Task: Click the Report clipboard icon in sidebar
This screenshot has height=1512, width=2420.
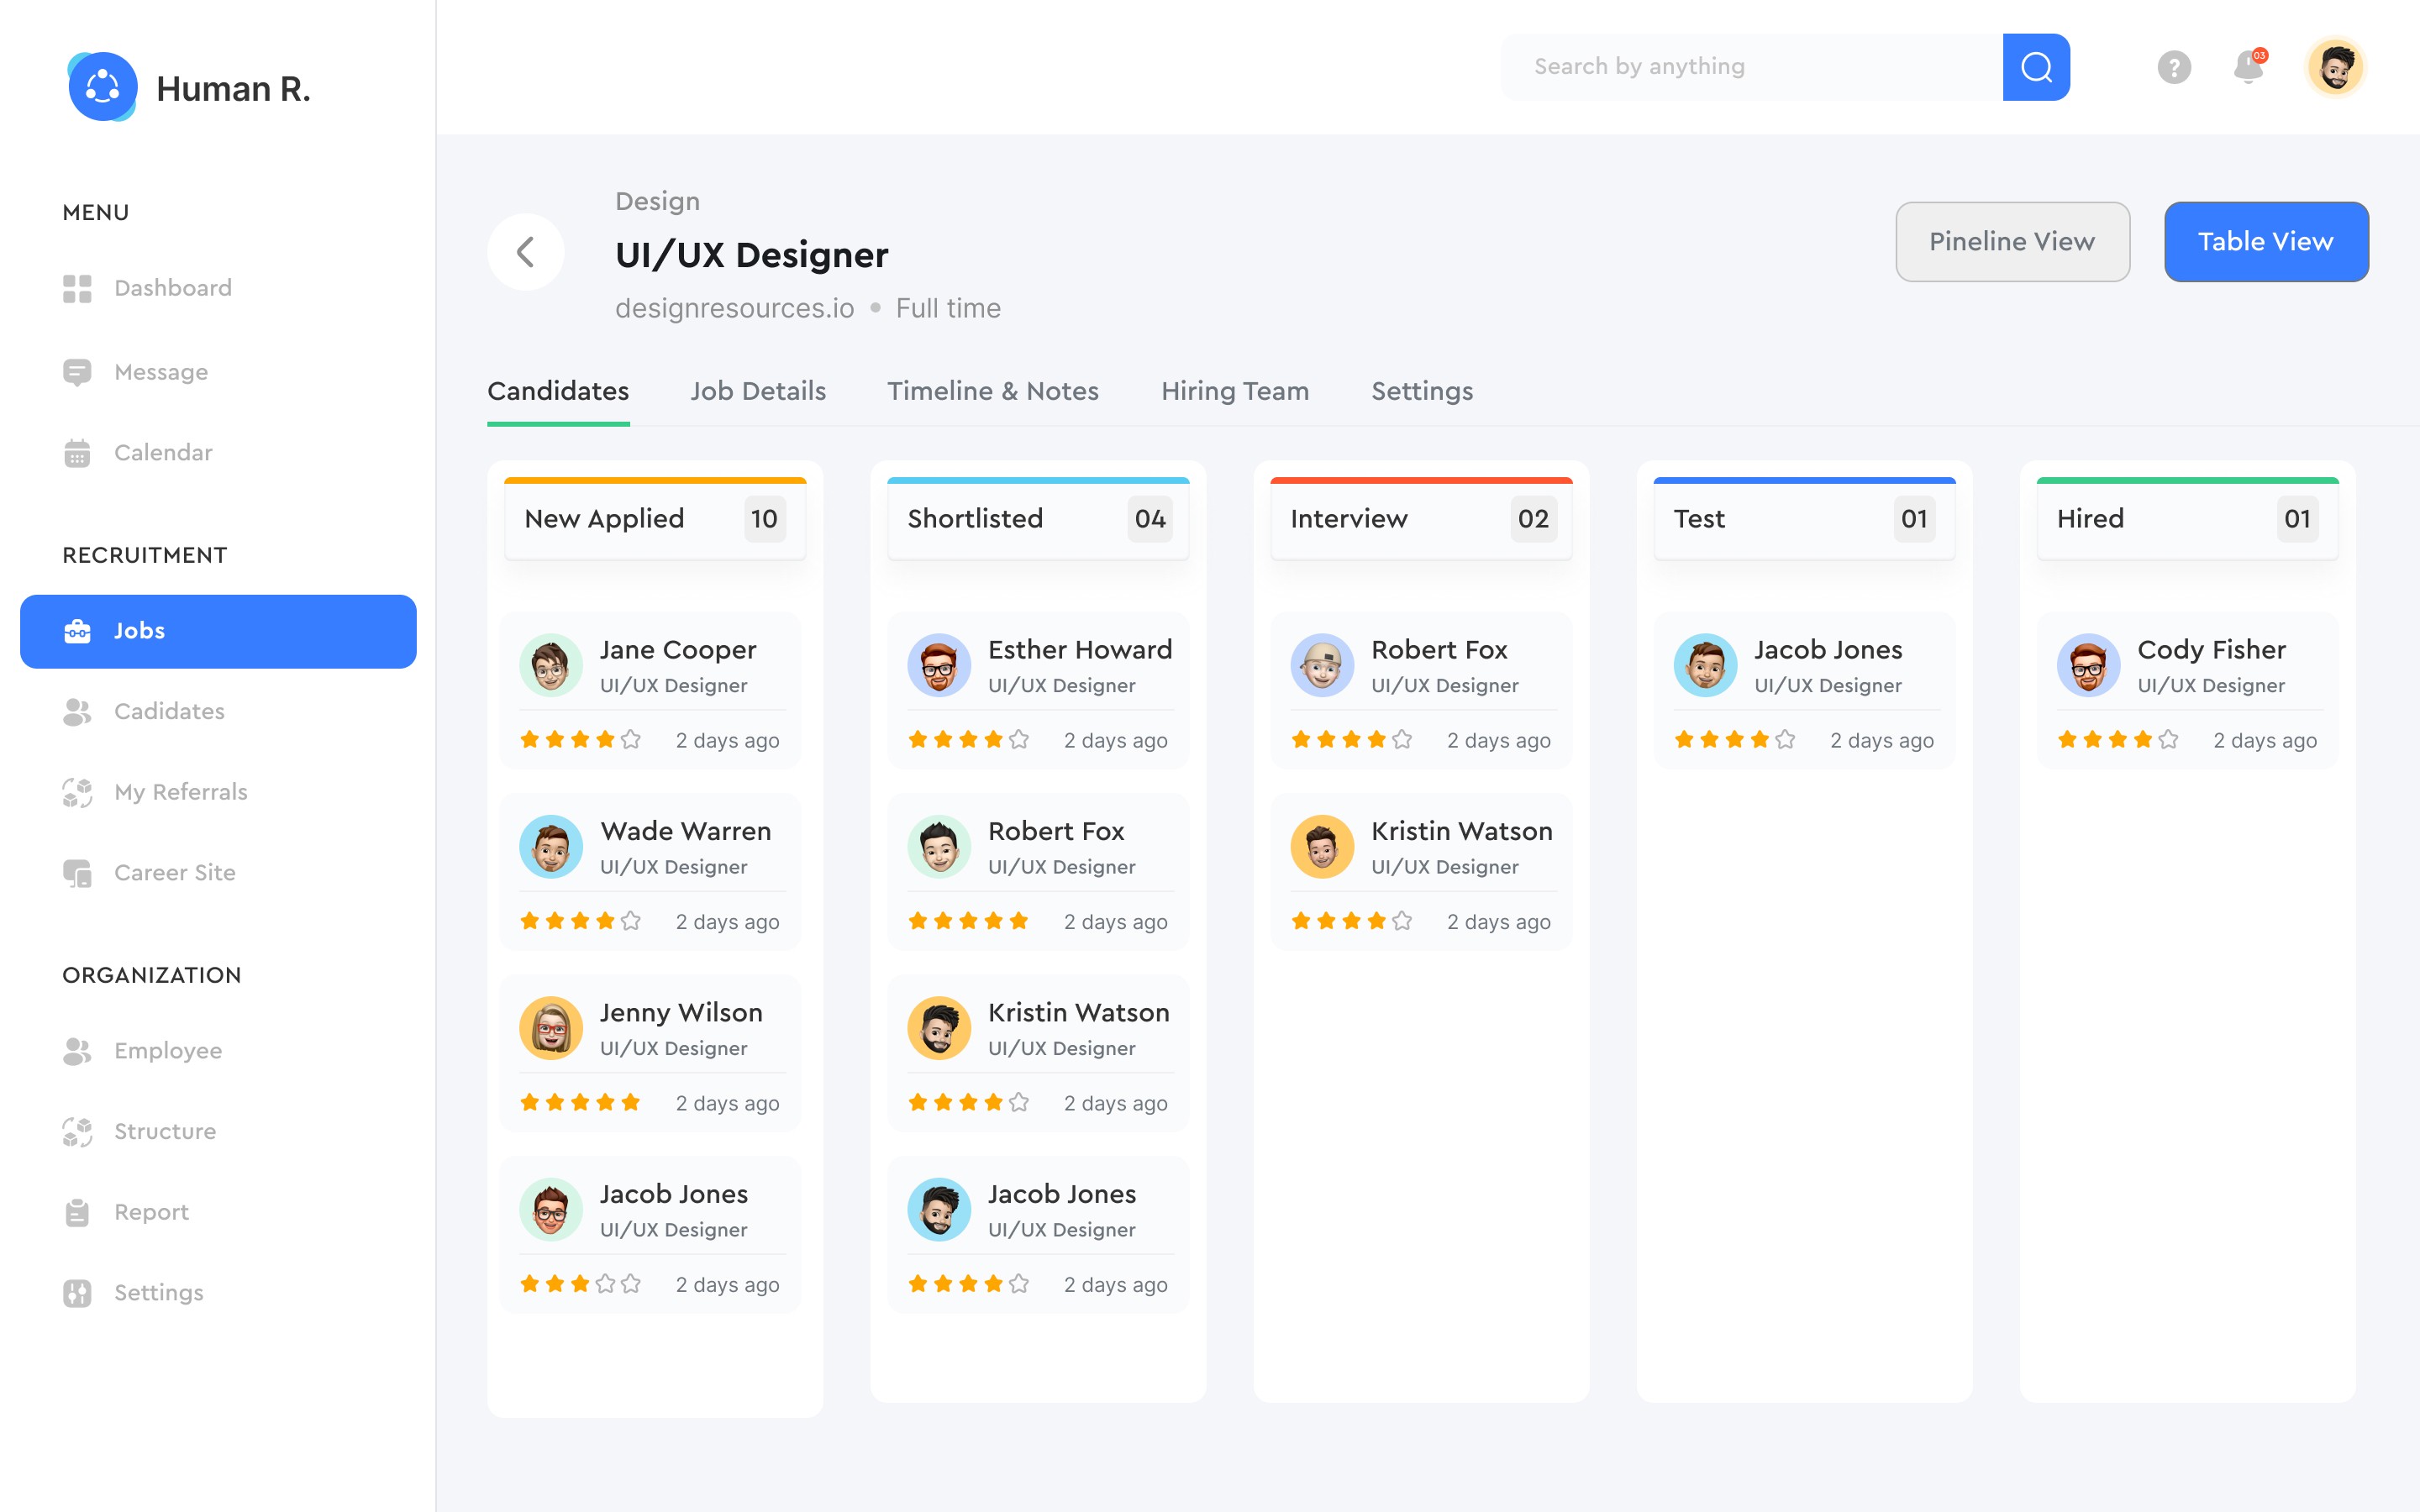Action: coord(77,1212)
